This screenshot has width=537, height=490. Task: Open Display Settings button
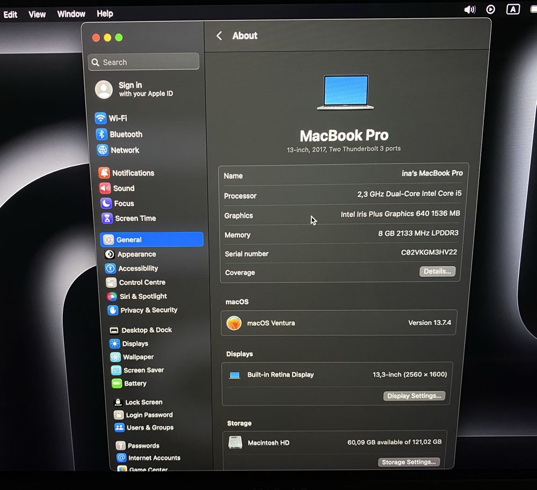pos(414,396)
